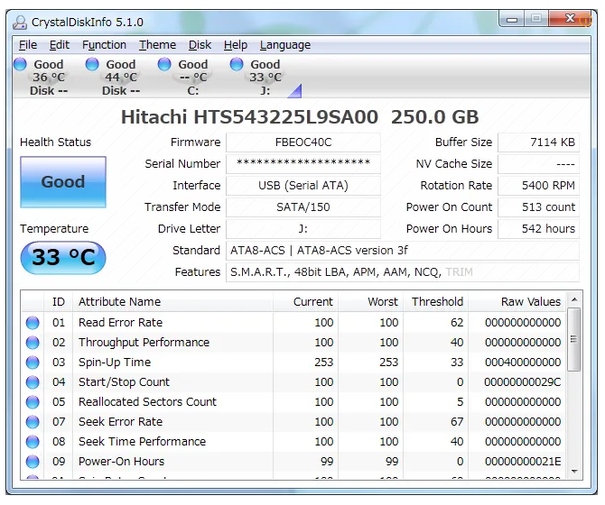The image size is (605, 505).
Task: Click raw value 0000000021E
Action: [523, 462]
